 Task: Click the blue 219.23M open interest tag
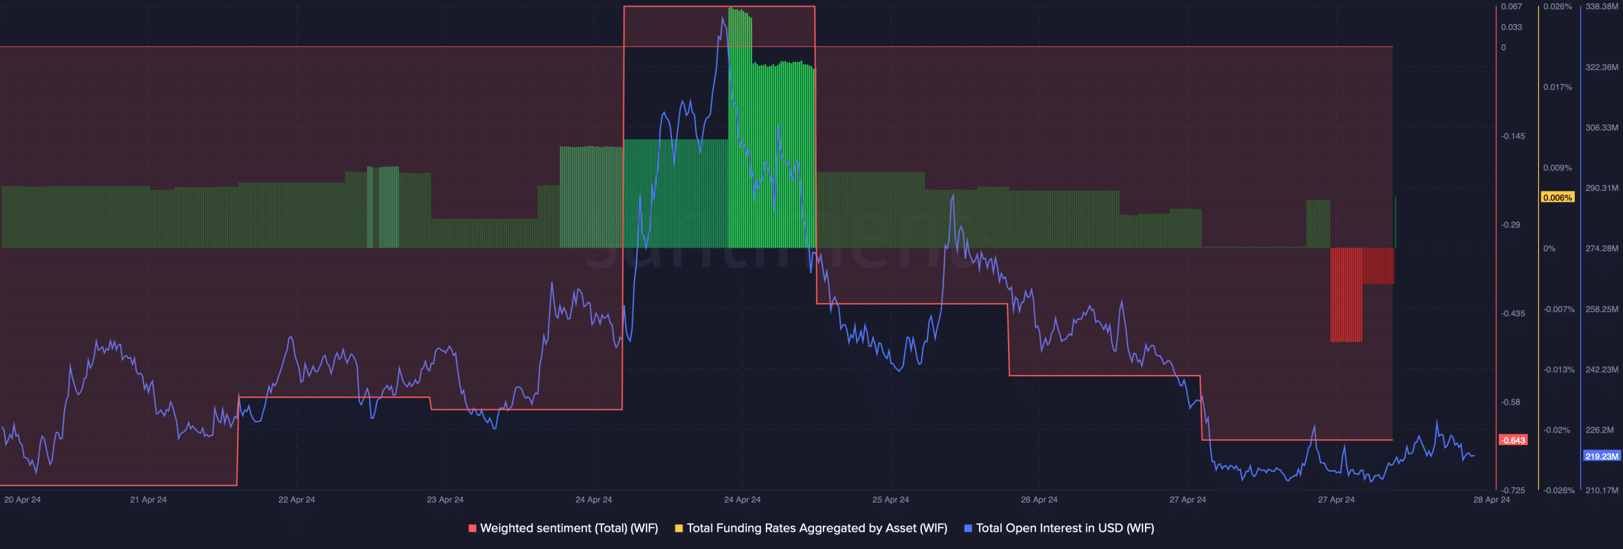[x=1602, y=456]
